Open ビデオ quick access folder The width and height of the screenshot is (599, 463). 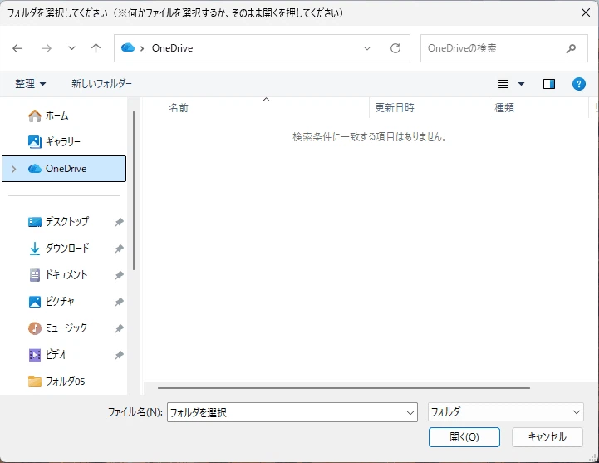(x=47, y=355)
